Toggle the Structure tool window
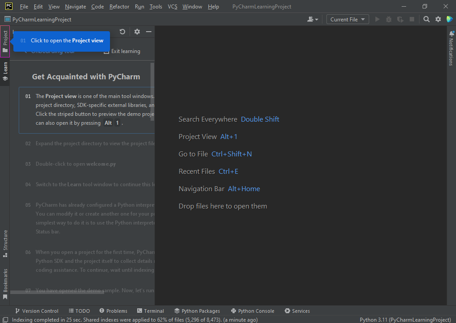The width and height of the screenshot is (456, 323). [5, 243]
